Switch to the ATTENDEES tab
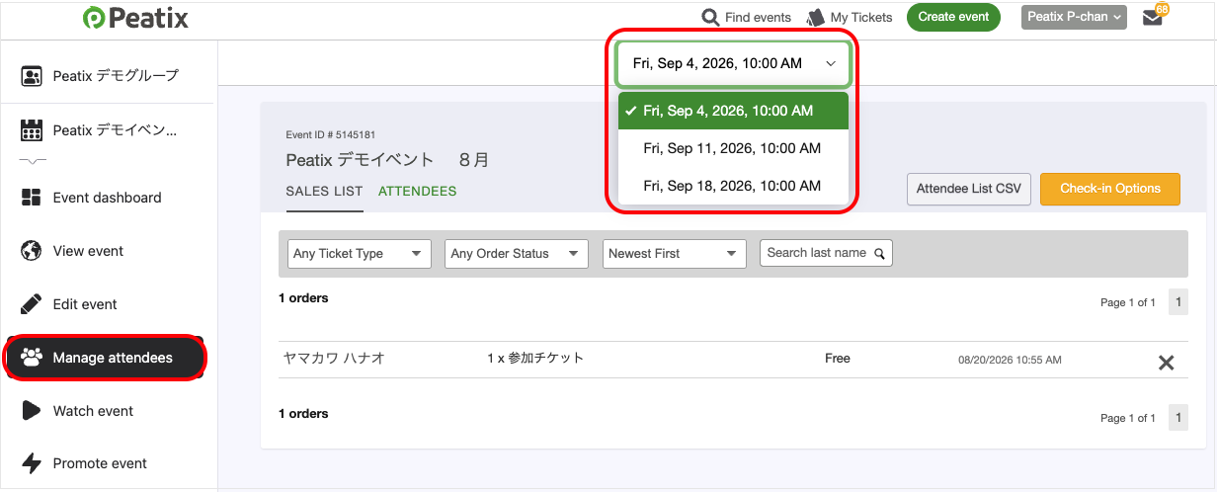This screenshot has width=1217, height=492. point(418,192)
